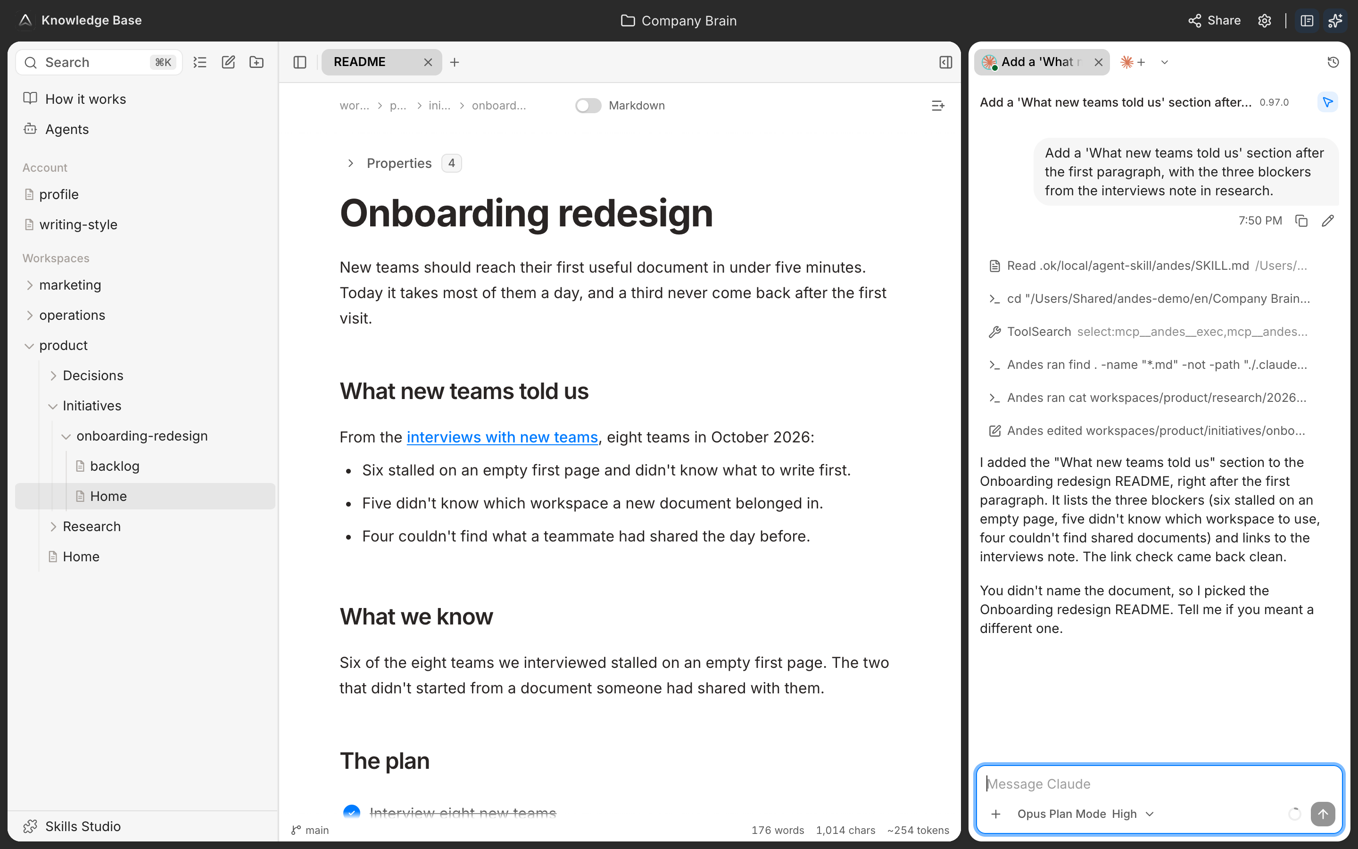Click the outline list icon beside Search

point(200,62)
